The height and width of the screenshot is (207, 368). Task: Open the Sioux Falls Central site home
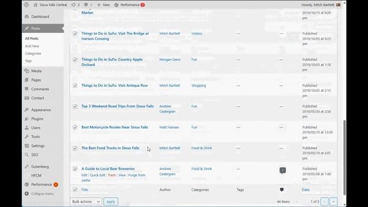51,5
